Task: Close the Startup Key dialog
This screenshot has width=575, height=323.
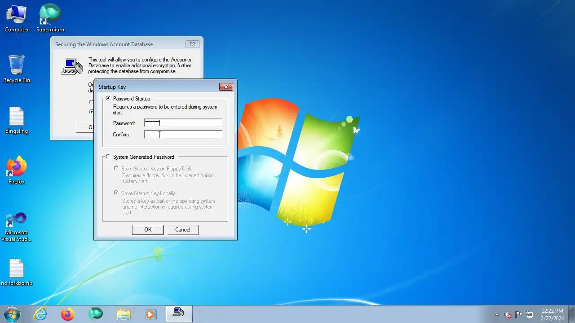Action: pyautogui.click(x=226, y=87)
